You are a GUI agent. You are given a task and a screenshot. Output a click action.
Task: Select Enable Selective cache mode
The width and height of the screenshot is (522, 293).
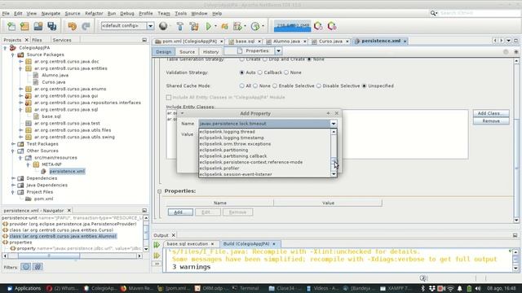275,85
